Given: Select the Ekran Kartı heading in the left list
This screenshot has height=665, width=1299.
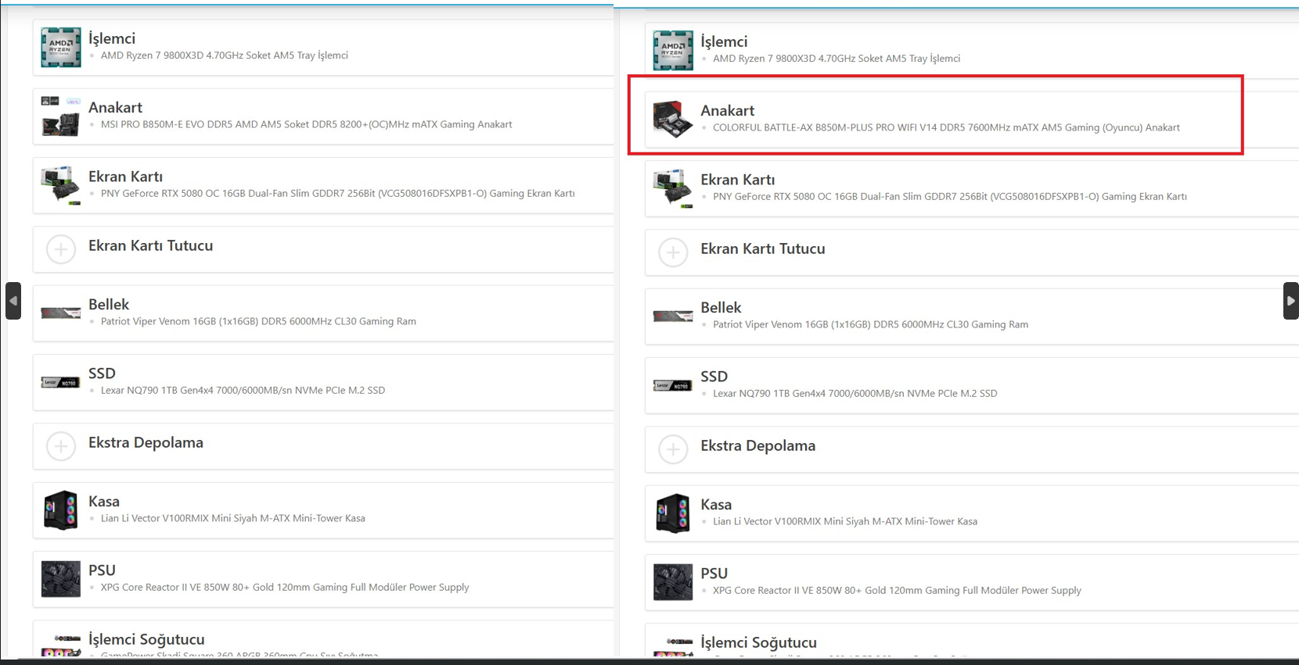Looking at the screenshot, I should tap(125, 177).
